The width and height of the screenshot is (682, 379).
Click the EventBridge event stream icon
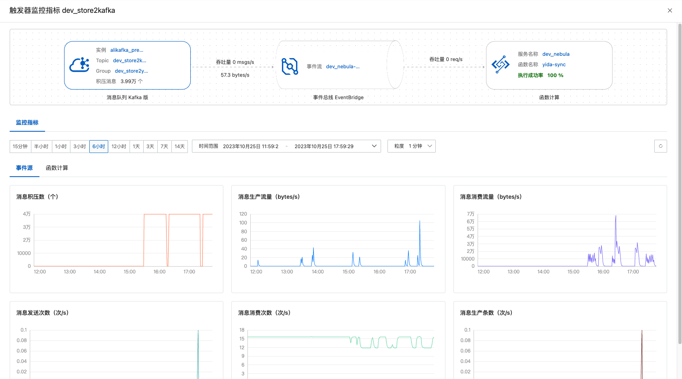tap(290, 66)
